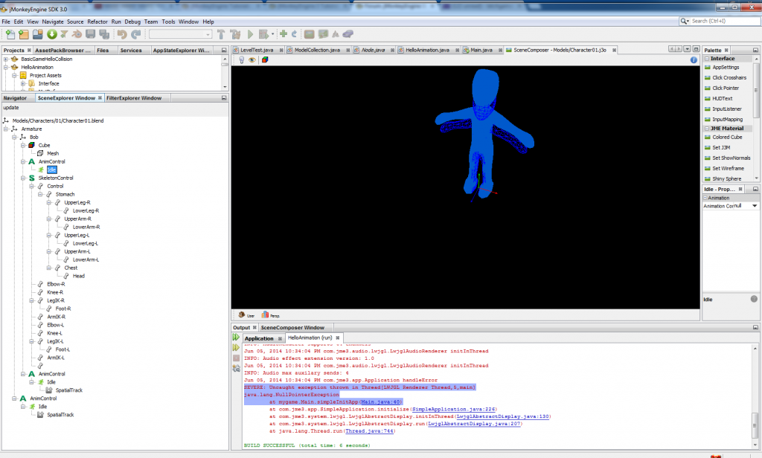Click the stop icon in Output panel
The width and height of the screenshot is (762, 458).
[x=236, y=358]
